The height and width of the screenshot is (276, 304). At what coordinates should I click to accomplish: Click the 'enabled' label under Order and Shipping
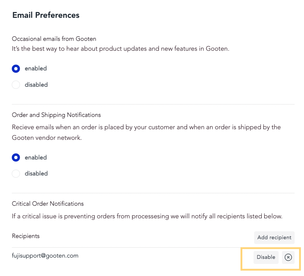[x=36, y=157]
